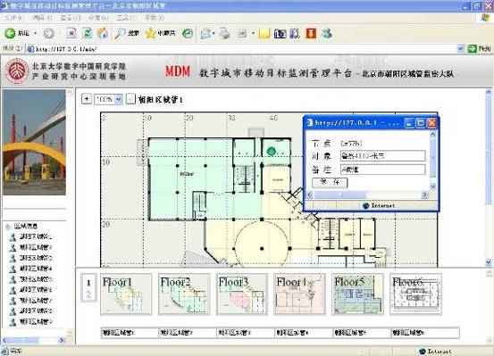Click the Mail envelope toolbar icon
The height and width of the screenshot is (356, 494).
click(205, 33)
